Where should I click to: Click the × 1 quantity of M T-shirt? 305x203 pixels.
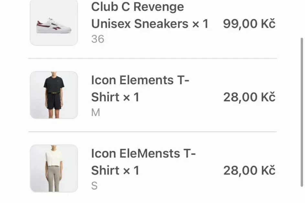point(131,97)
